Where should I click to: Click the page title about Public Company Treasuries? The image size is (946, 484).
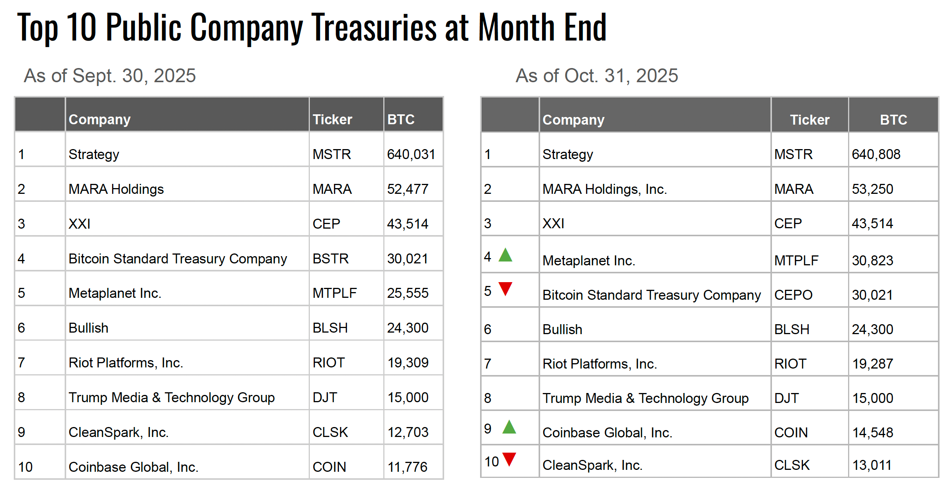coord(311,27)
